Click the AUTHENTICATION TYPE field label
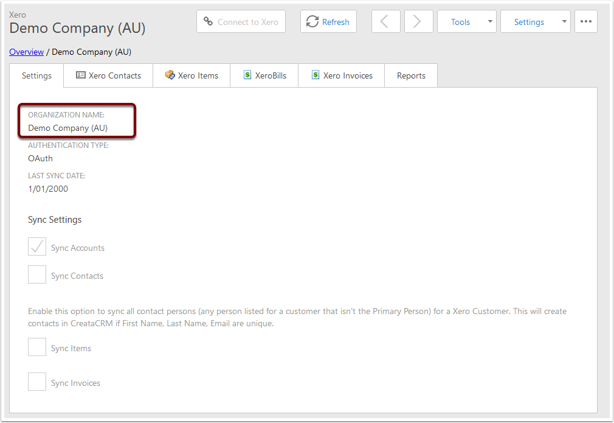This screenshot has width=614, height=423. [68, 145]
